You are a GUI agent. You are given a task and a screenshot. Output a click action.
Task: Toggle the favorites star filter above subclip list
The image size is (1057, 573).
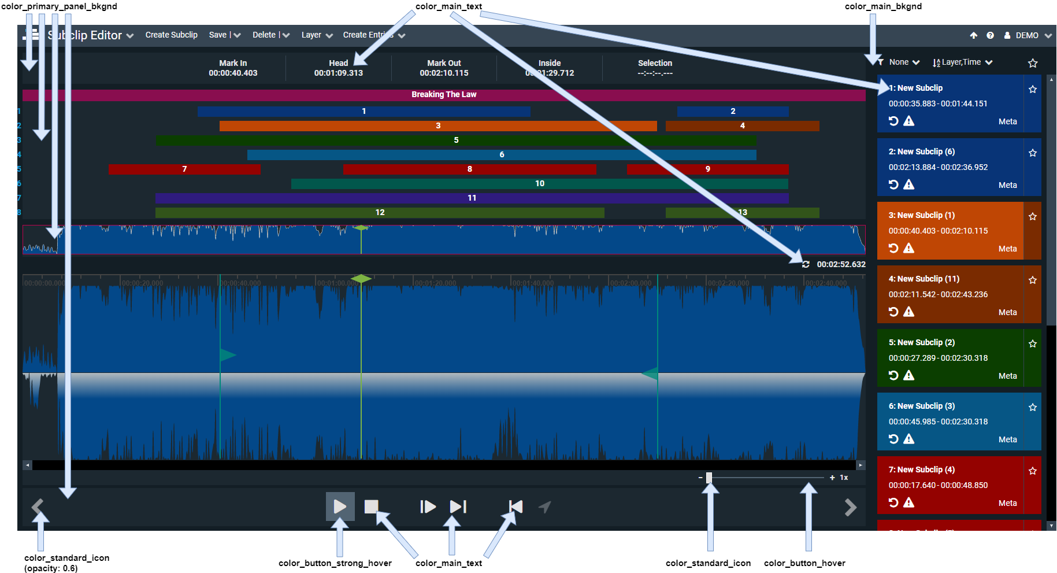coord(1033,63)
